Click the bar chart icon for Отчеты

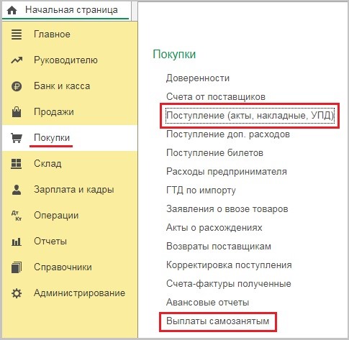click(17, 242)
